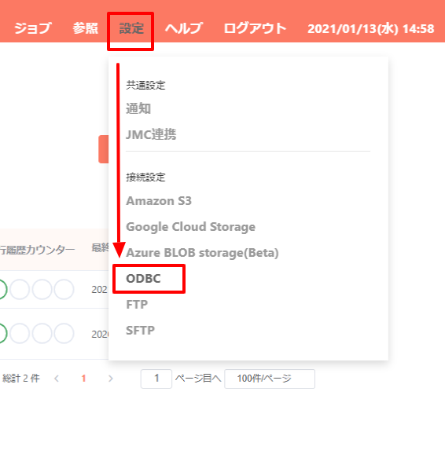Choose SFTP connection settings
The width and height of the screenshot is (445, 472).
click(x=141, y=330)
